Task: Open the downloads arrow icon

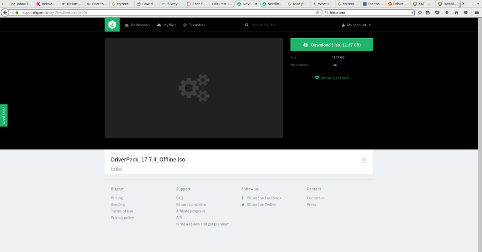Action: 447,13
